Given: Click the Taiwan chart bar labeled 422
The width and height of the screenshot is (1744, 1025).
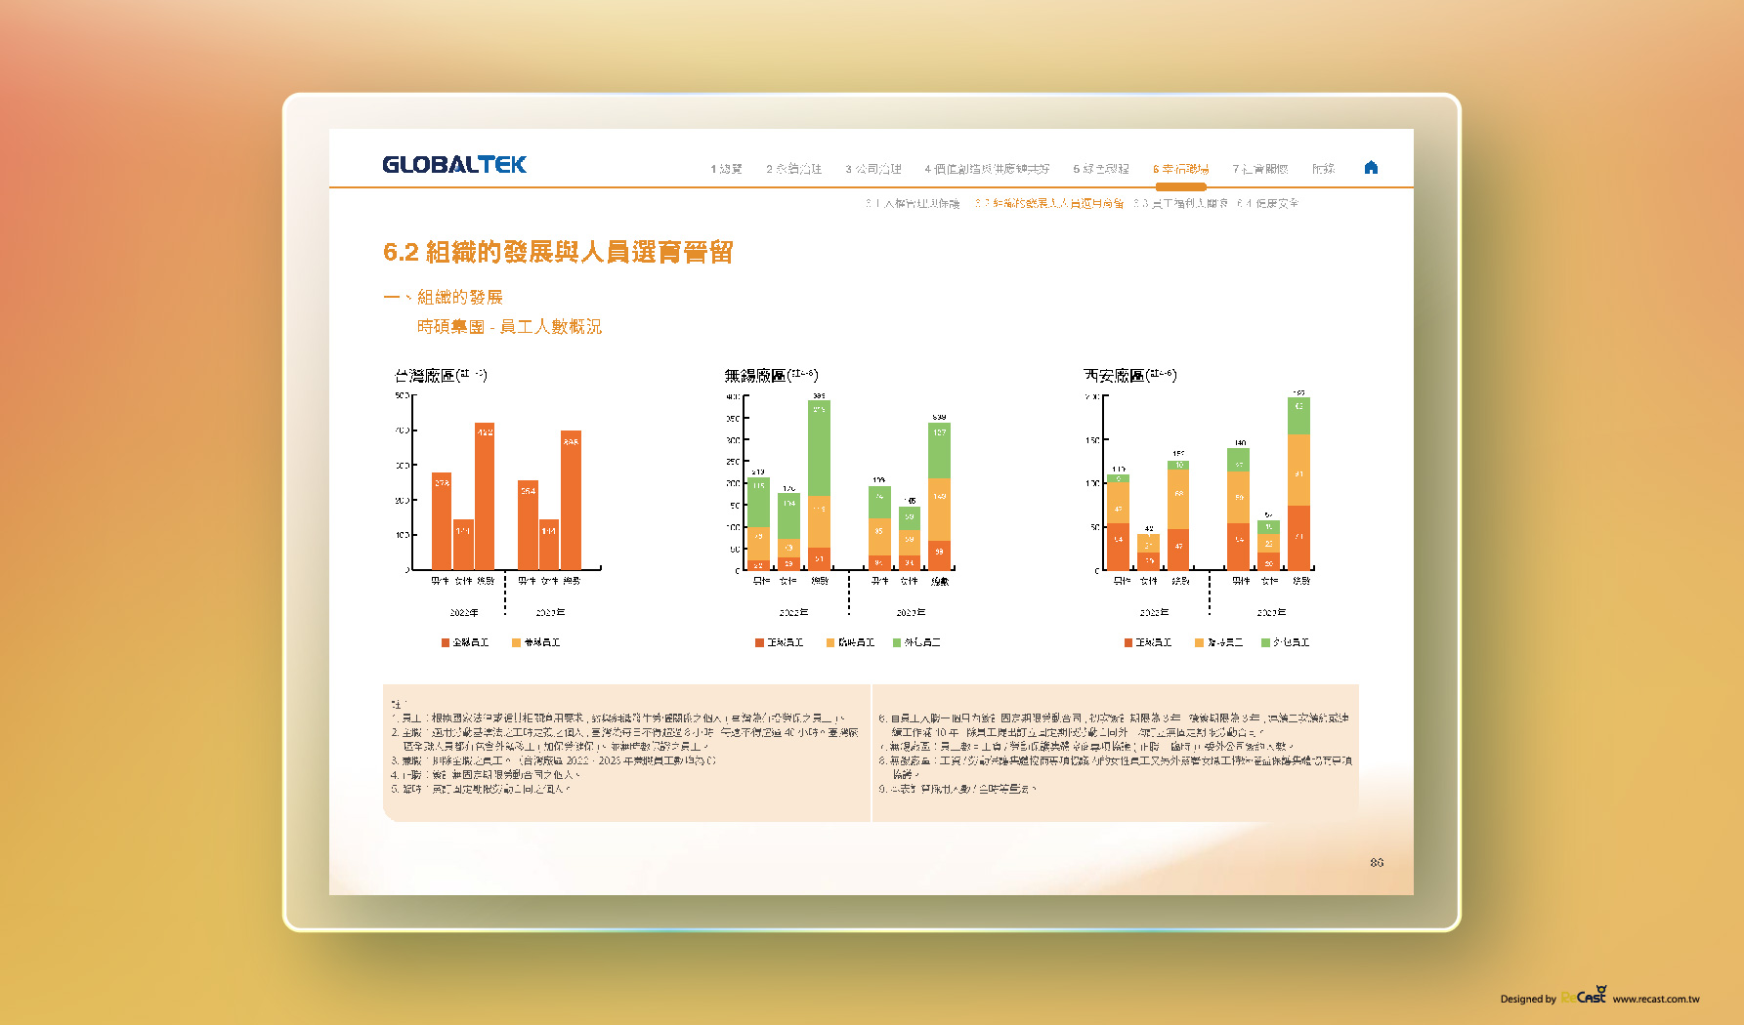Looking at the screenshot, I should click(x=485, y=496).
